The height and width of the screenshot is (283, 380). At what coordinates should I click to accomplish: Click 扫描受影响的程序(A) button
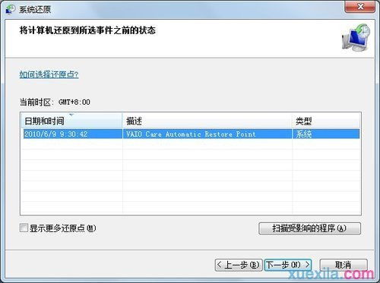[309, 228]
